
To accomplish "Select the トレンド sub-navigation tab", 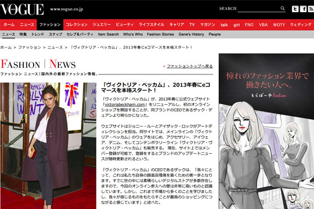I will pyautogui.click(x=37, y=34).
